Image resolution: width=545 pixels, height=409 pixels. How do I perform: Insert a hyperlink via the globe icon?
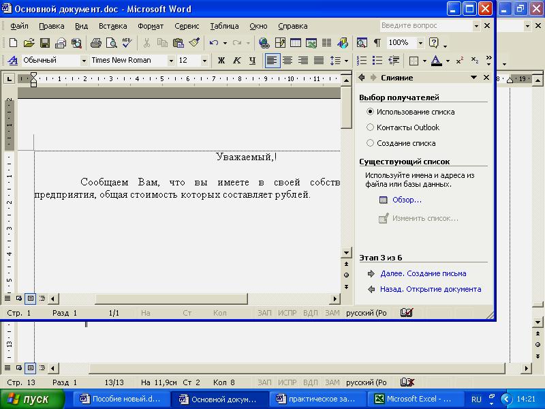click(264, 43)
